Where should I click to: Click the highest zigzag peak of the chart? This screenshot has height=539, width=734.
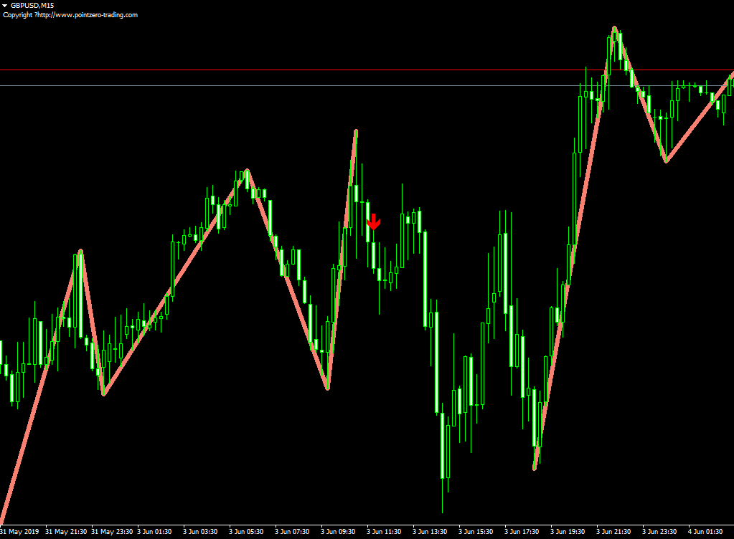click(614, 29)
